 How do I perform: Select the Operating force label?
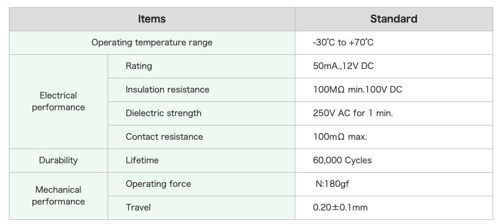click(x=158, y=184)
